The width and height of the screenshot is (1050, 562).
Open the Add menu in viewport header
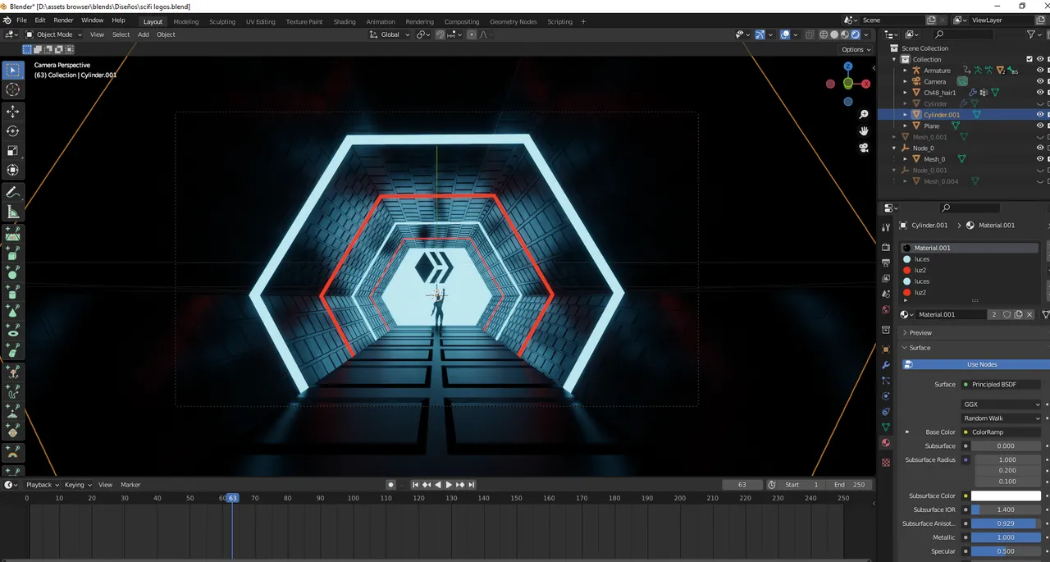pos(144,34)
